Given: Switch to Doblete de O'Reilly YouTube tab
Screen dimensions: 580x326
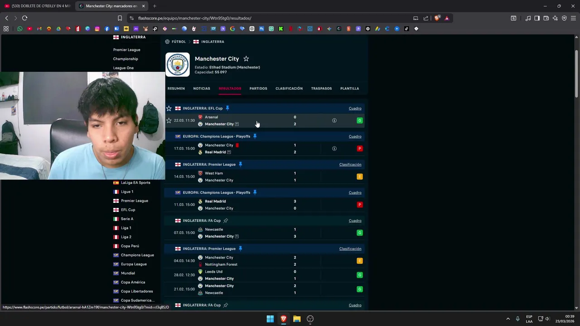Looking at the screenshot, I should tap(37, 6).
